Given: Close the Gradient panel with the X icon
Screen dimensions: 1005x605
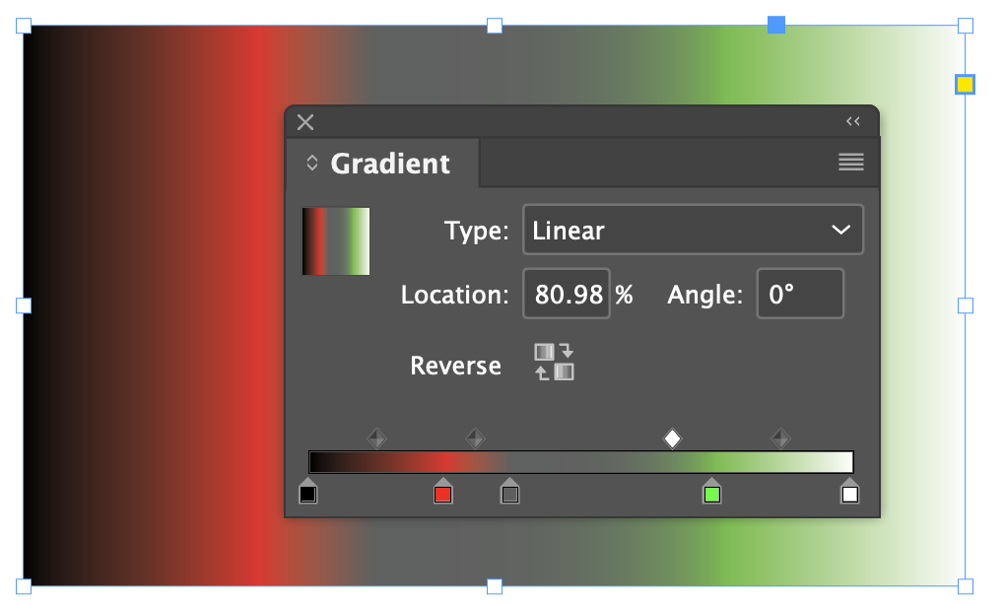Looking at the screenshot, I should (x=304, y=121).
